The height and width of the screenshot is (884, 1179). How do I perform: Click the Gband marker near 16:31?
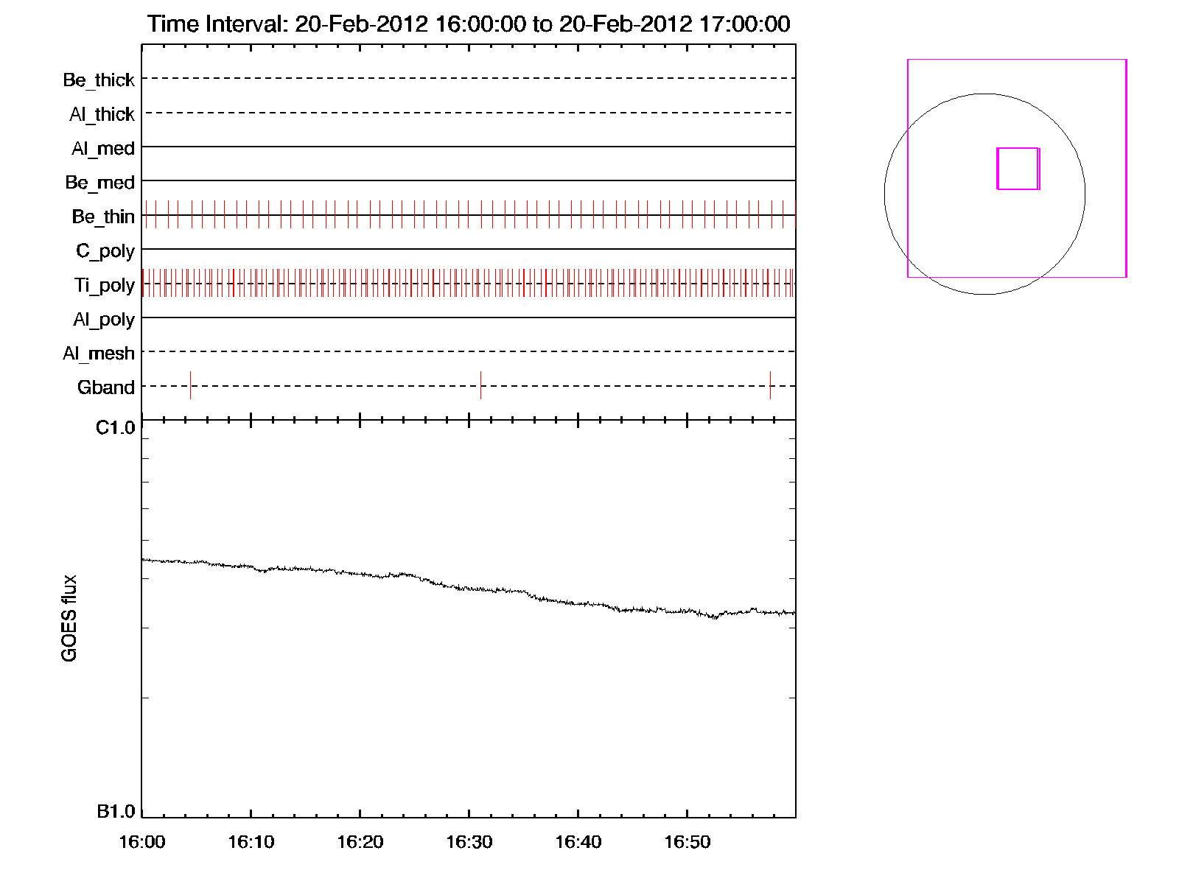tap(480, 385)
